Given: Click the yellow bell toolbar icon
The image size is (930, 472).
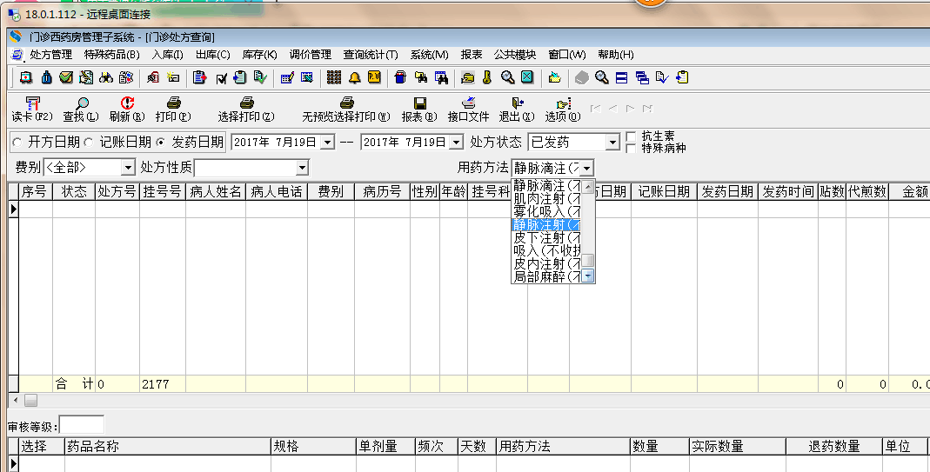Looking at the screenshot, I should pos(355,77).
